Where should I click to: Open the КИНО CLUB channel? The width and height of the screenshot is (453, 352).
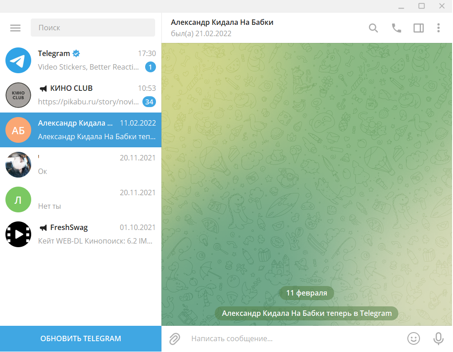tap(80, 95)
